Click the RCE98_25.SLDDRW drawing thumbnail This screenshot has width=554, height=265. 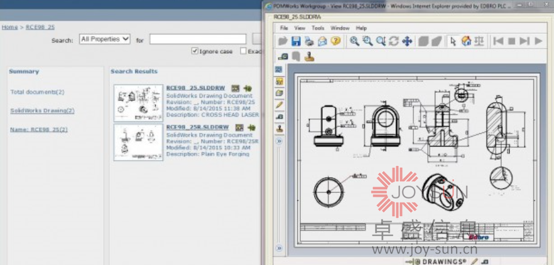click(x=138, y=103)
